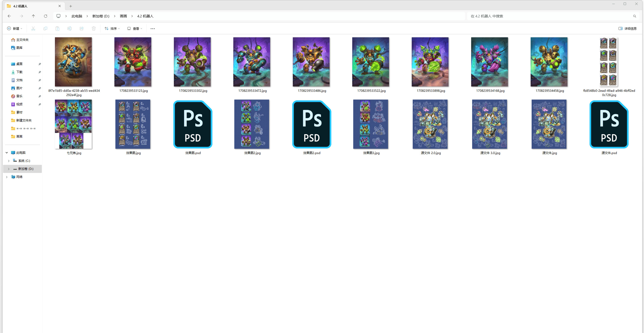This screenshot has height=333, width=644.
Task: Click the Copy icon in toolbar
Action: pyautogui.click(x=45, y=28)
